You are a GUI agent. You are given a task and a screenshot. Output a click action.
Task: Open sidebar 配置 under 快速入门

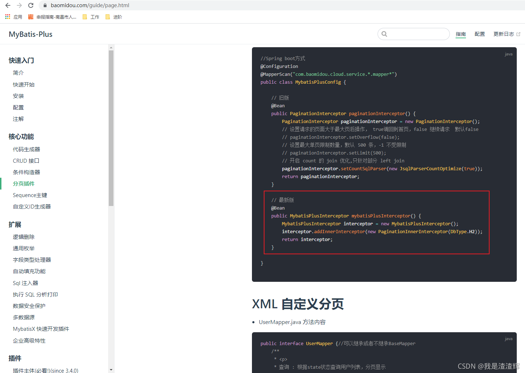18,107
